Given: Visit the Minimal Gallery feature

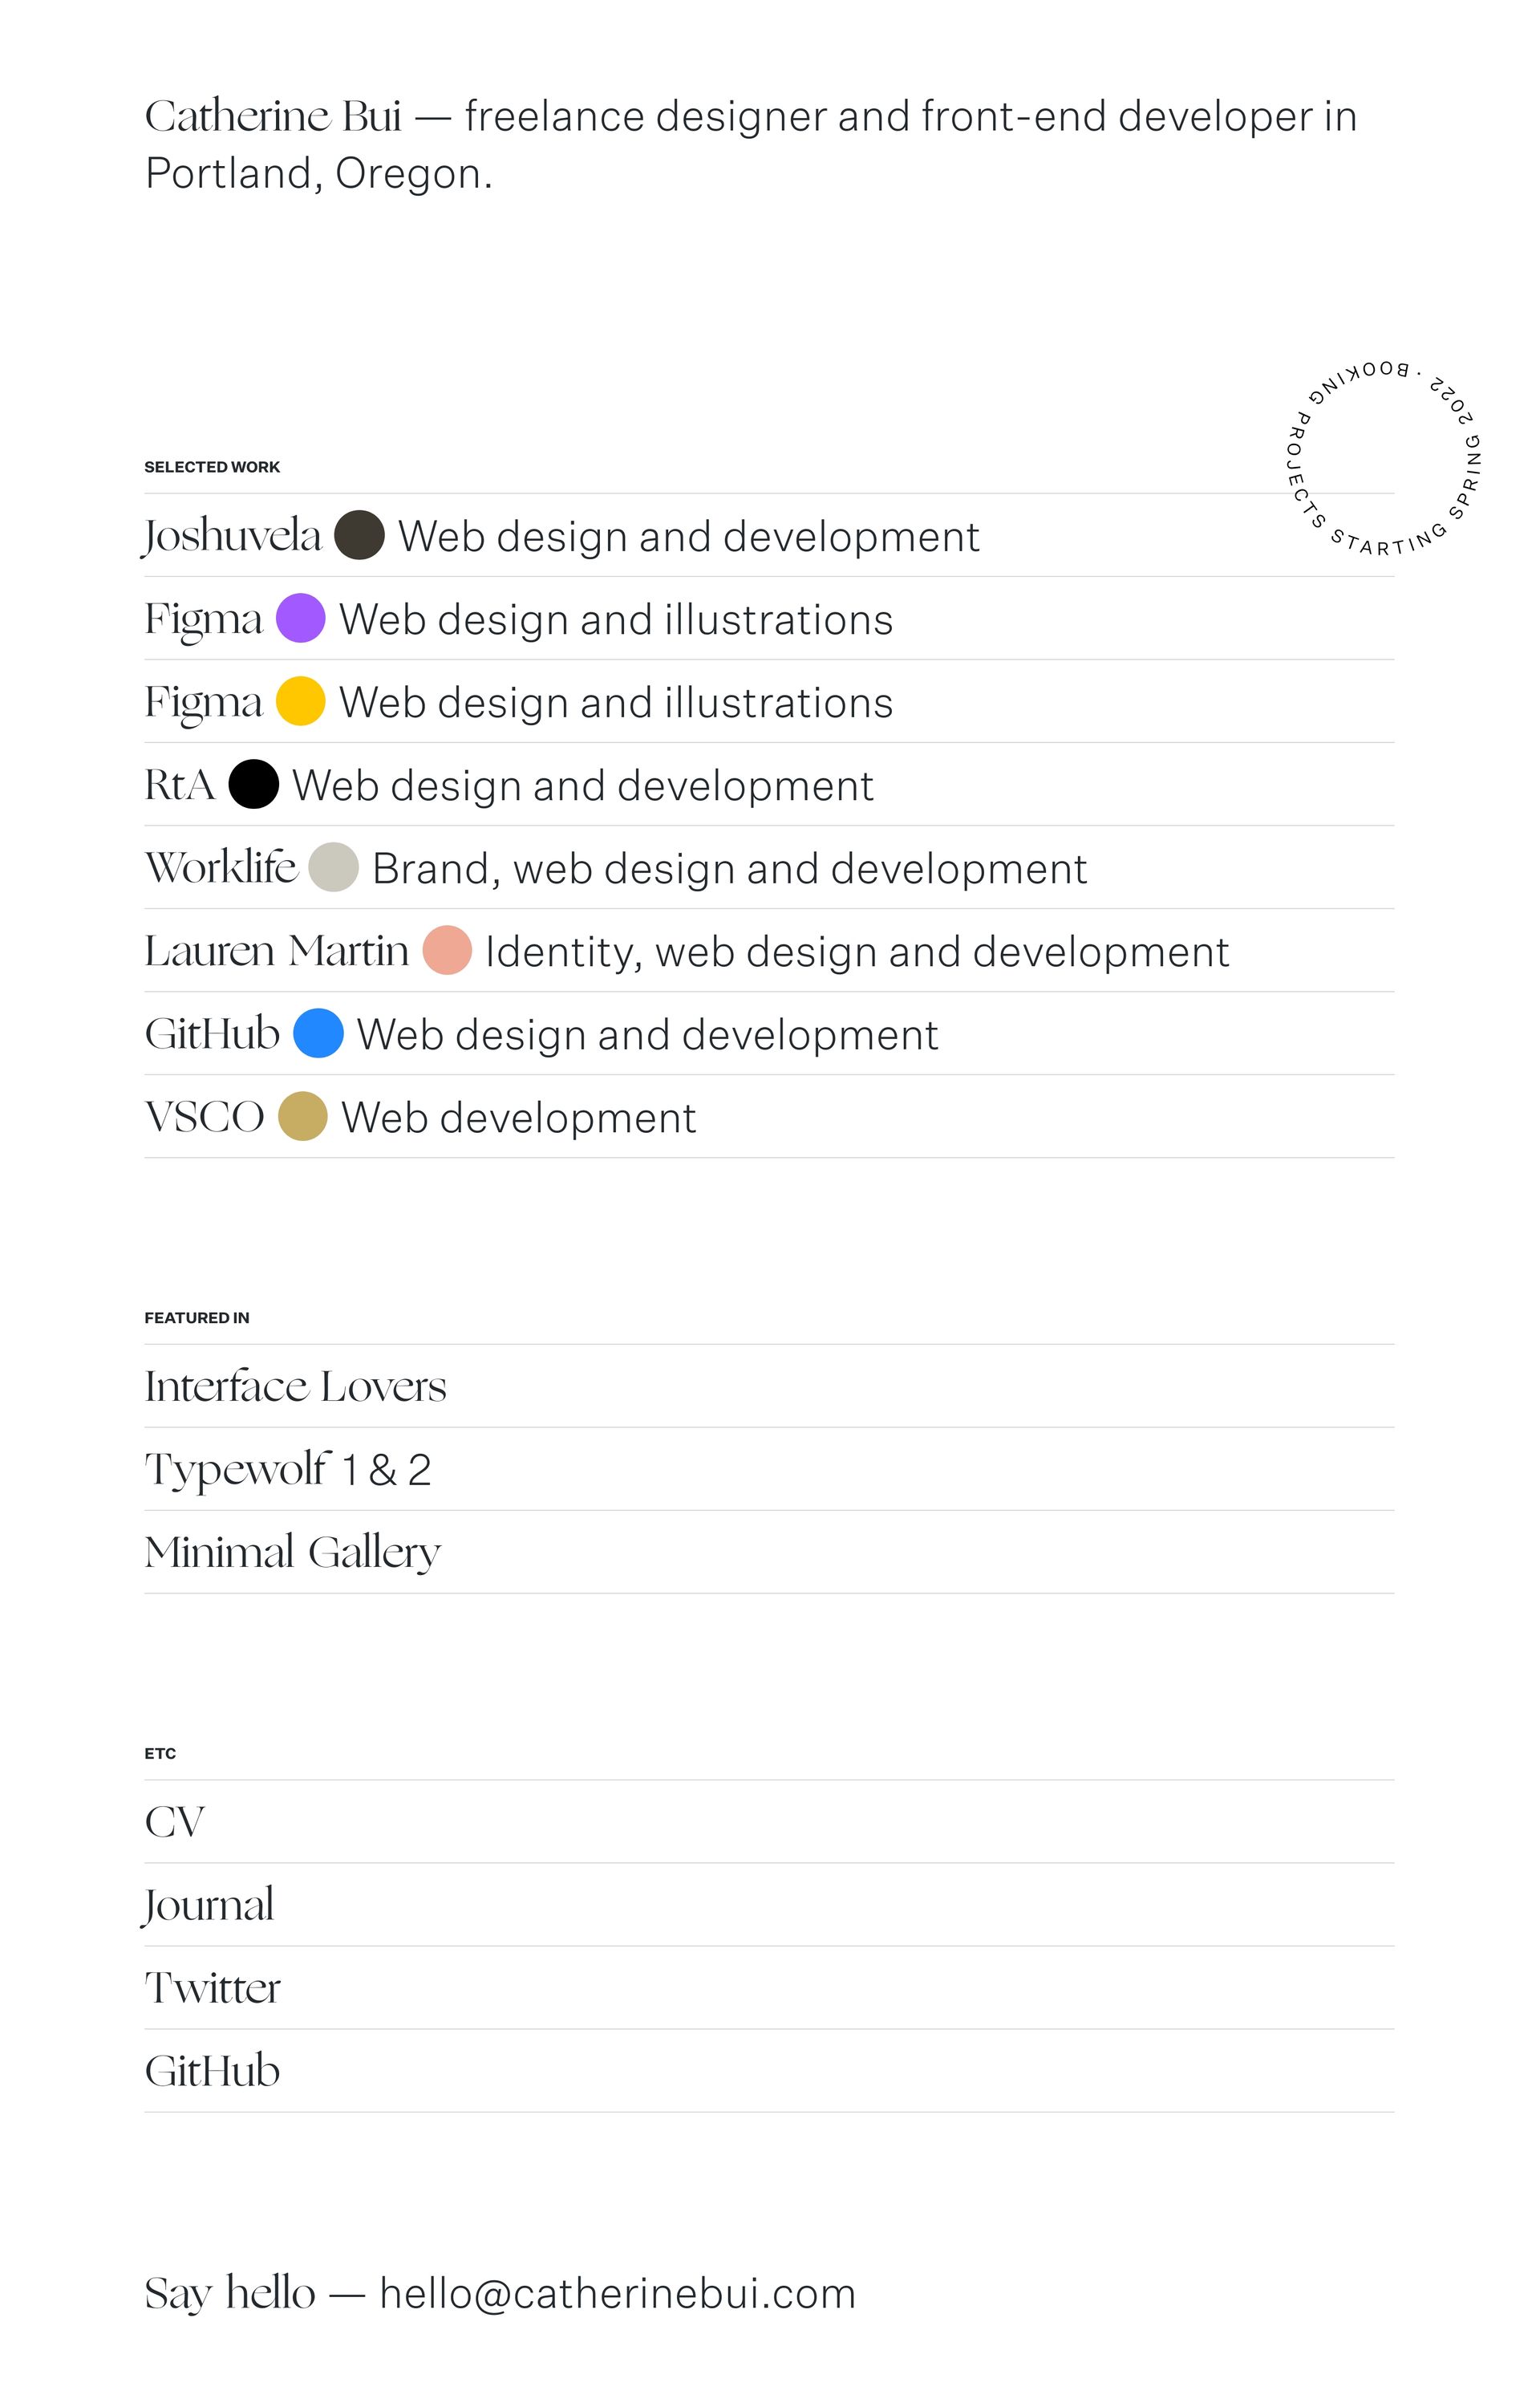Looking at the screenshot, I should tap(292, 1552).
